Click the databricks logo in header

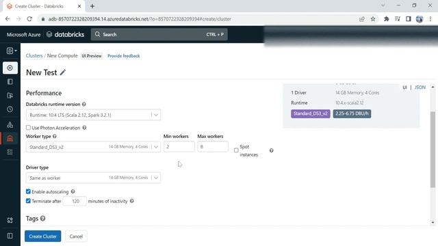(x=66, y=34)
